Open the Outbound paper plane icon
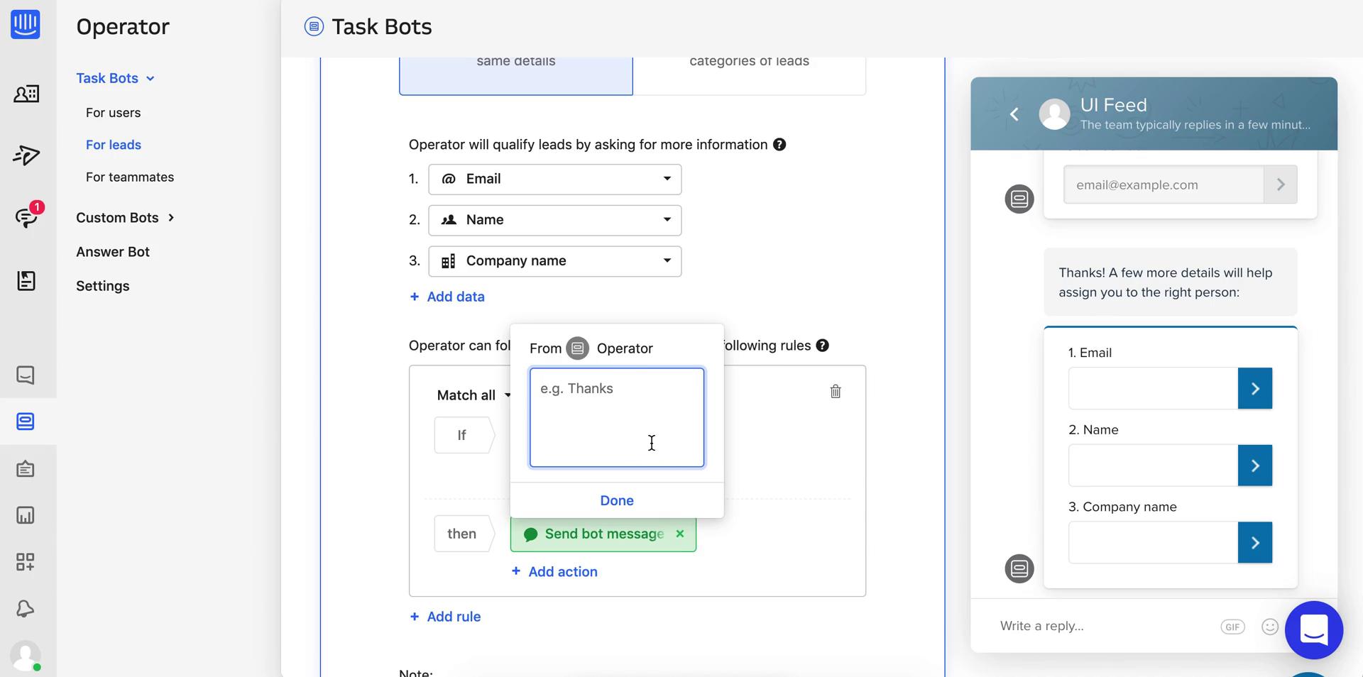The image size is (1363, 677). (x=26, y=155)
